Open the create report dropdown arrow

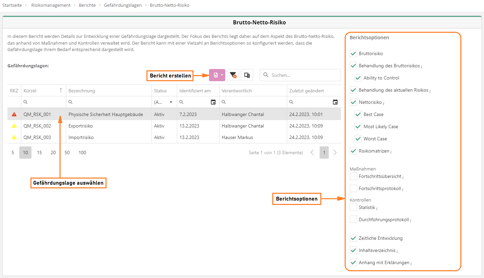(x=222, y=75)
